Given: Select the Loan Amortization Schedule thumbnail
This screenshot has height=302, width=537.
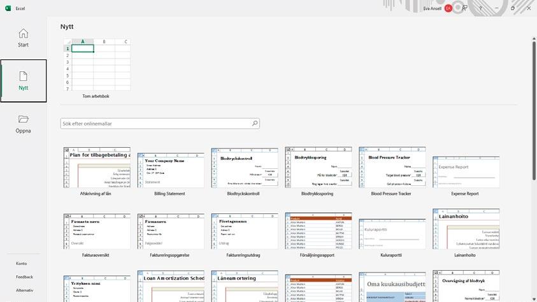Looking at the screenshot, I should pos(171,286).
